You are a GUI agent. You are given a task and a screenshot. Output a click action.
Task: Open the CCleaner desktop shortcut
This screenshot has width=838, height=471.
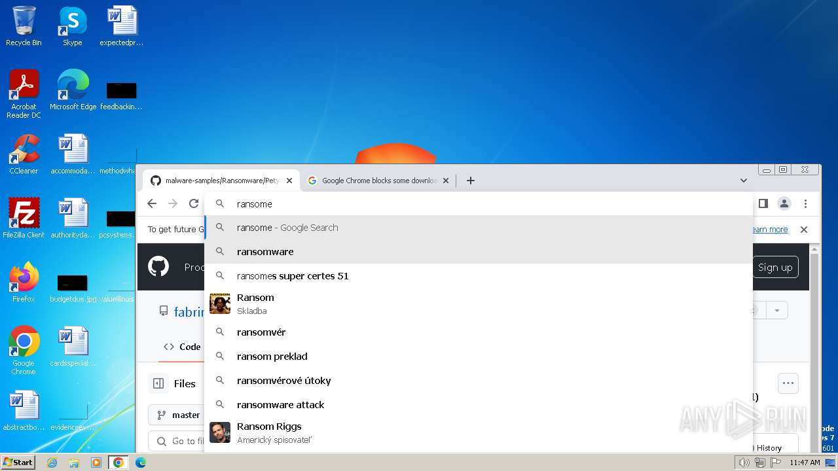[x=24, y=154]
